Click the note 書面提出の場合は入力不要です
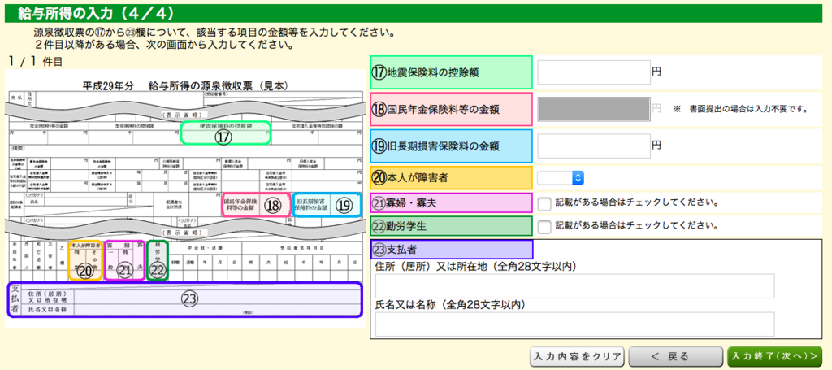Screen dimensions: 832x370 click(748, 110)
